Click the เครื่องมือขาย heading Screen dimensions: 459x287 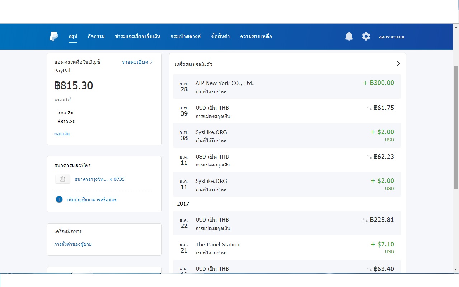68,231
